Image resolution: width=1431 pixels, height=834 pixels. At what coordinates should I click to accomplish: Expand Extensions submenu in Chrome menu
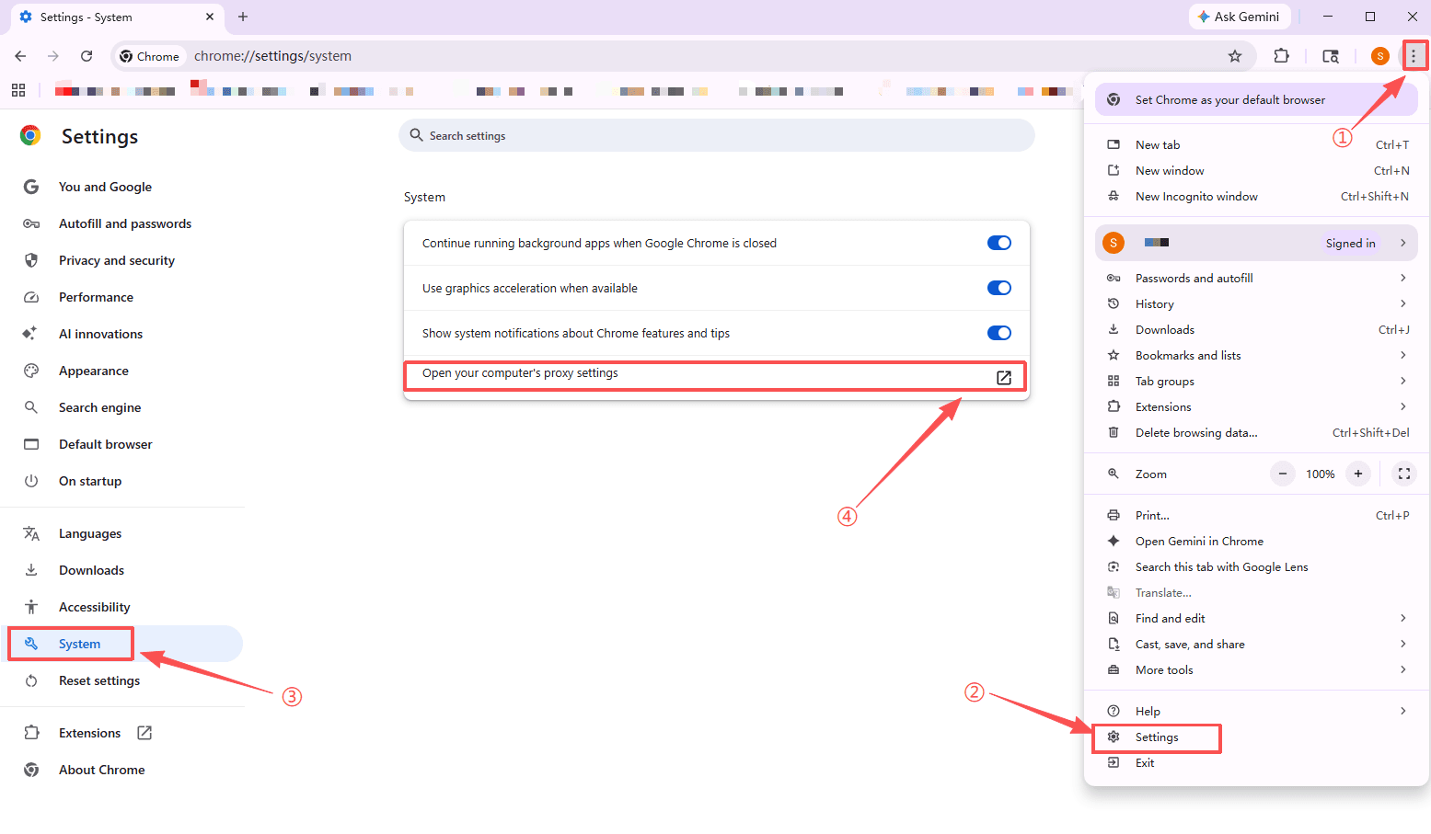click(1256, 406)
